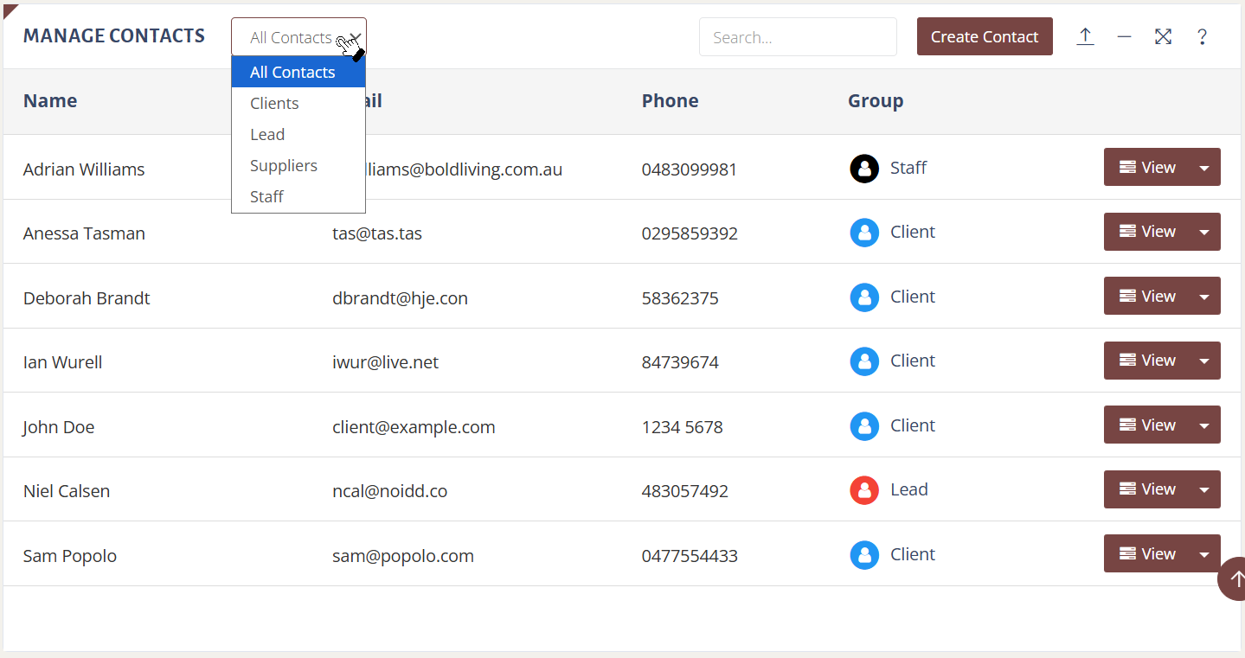Click the export/upload icon in toolbar
The image size is (1245, 658).
[x=1085, y=36]
